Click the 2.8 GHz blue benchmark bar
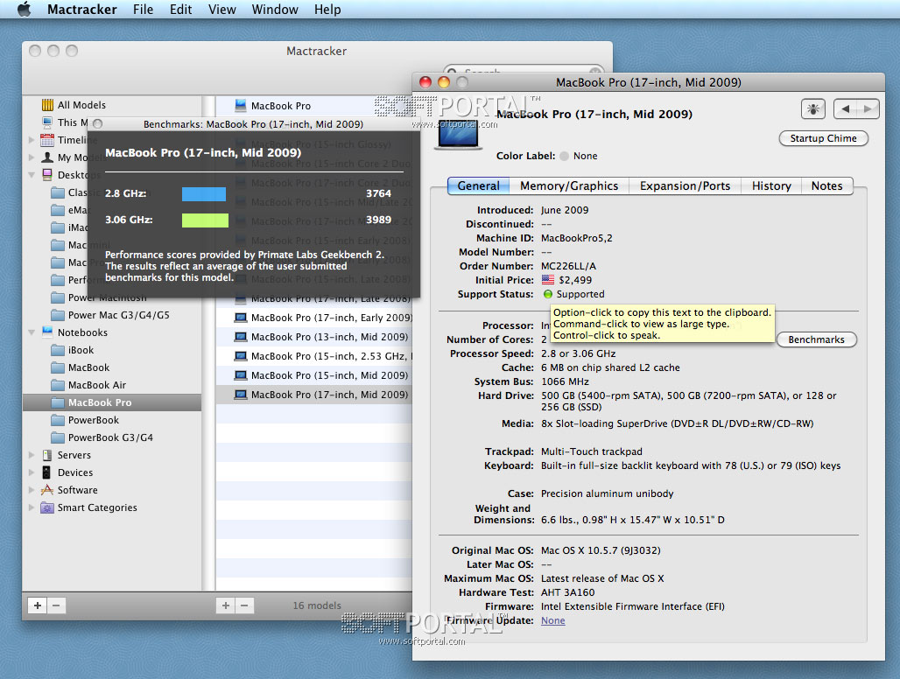Screen dimensions: 900x679 point(204,194)
